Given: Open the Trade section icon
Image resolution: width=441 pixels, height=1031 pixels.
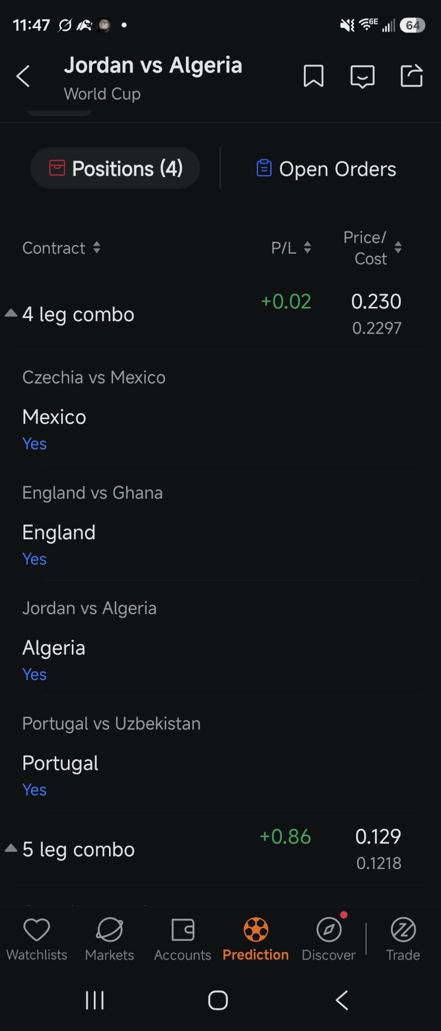Looking at the screenshot, I should [403, 939].
